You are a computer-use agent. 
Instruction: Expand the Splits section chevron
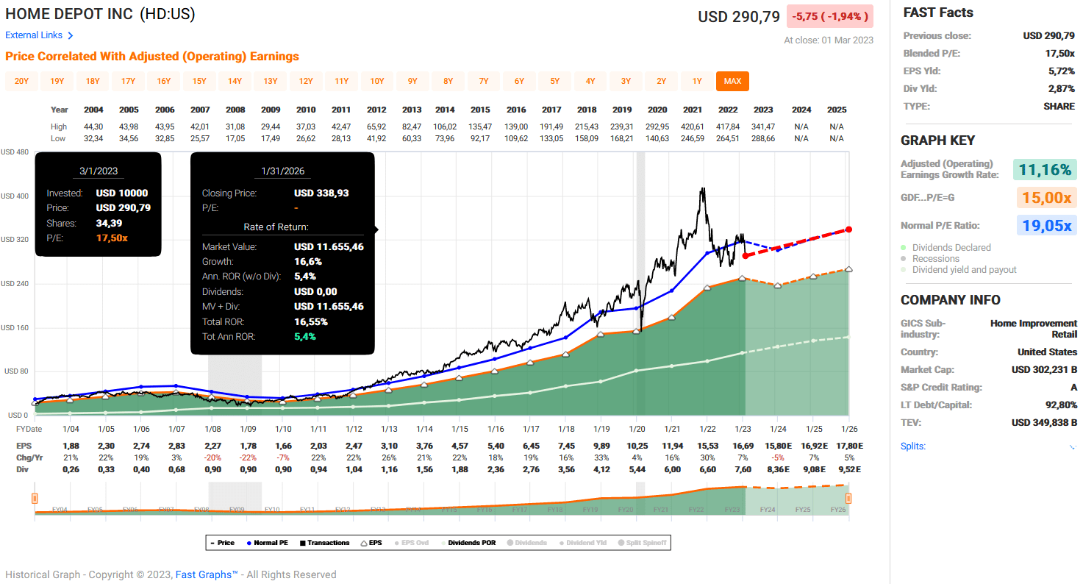tap(1072, 447)
